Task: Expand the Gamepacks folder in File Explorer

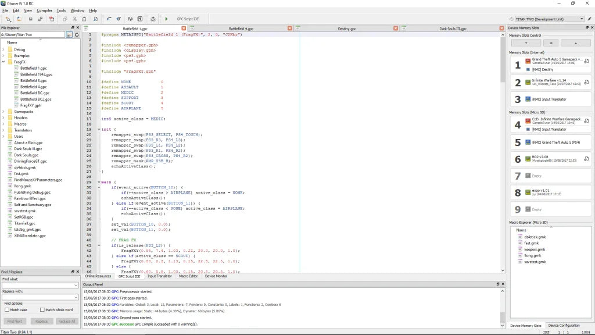Action: [3, 111]
